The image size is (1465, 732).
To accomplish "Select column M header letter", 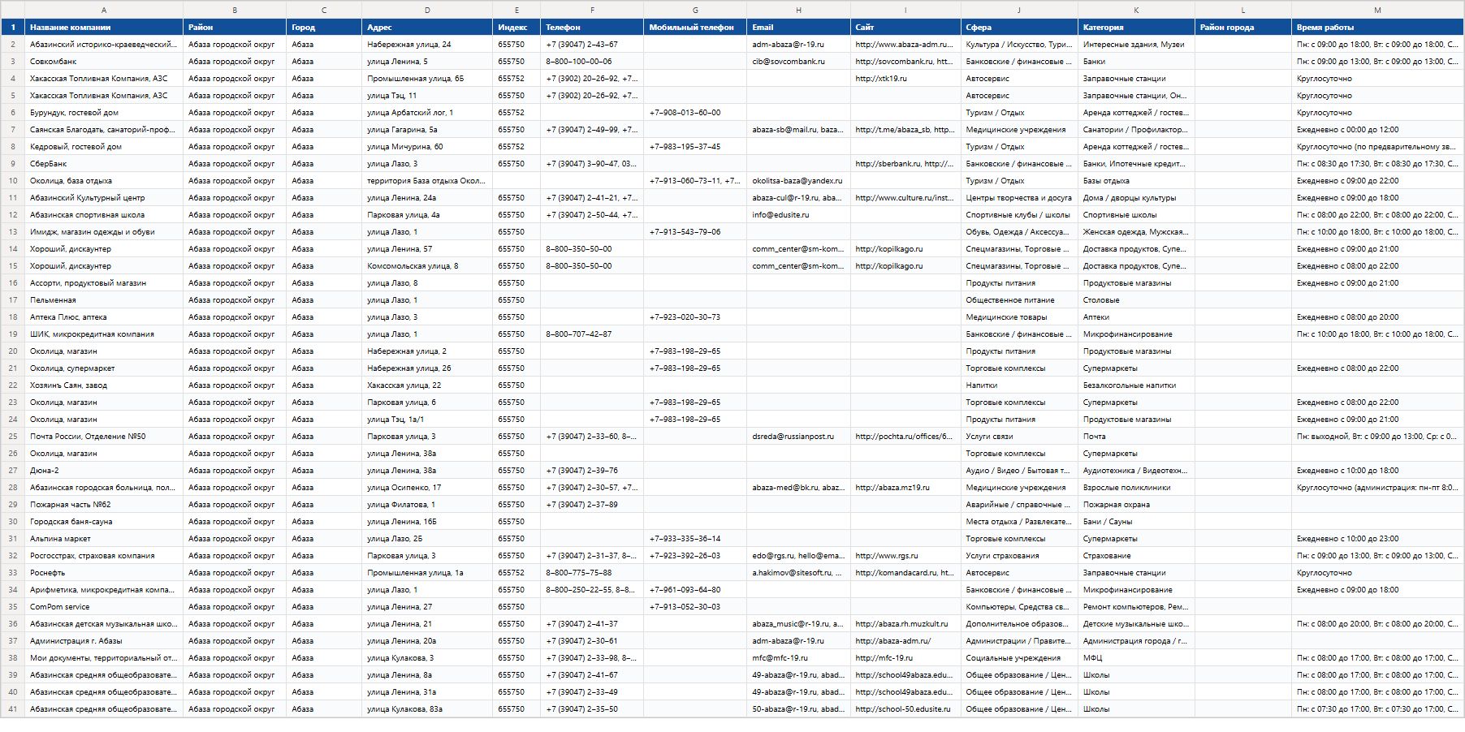I will click(x=1377, y=10).
